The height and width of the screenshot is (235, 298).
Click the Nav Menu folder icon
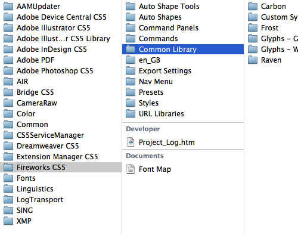click(x=131, y=82)
